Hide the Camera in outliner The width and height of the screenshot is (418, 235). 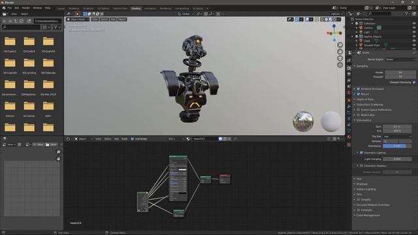[414, 27]
